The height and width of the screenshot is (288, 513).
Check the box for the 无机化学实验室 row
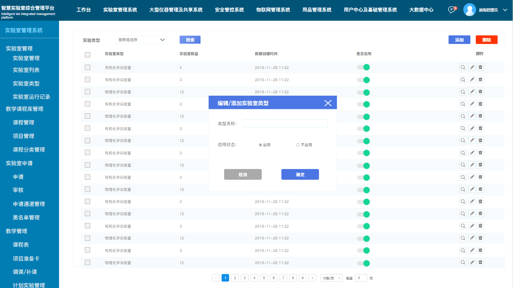tap(87, 67)
